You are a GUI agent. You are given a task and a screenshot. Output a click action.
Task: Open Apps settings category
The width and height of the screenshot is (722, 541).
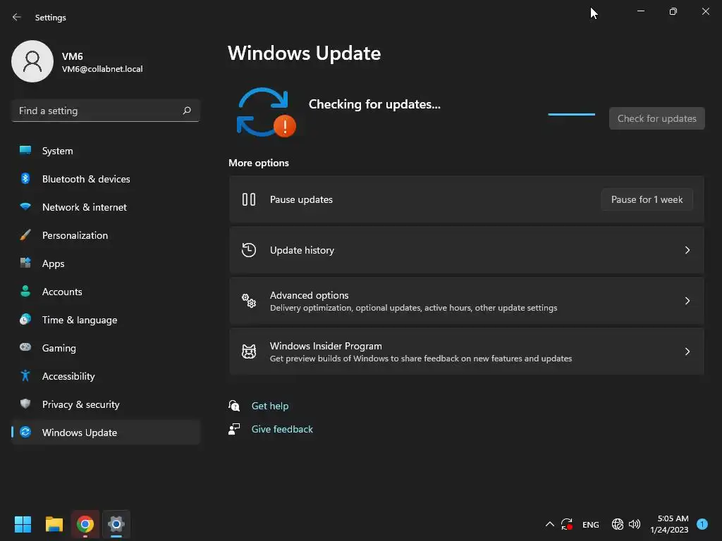point(106,263)
